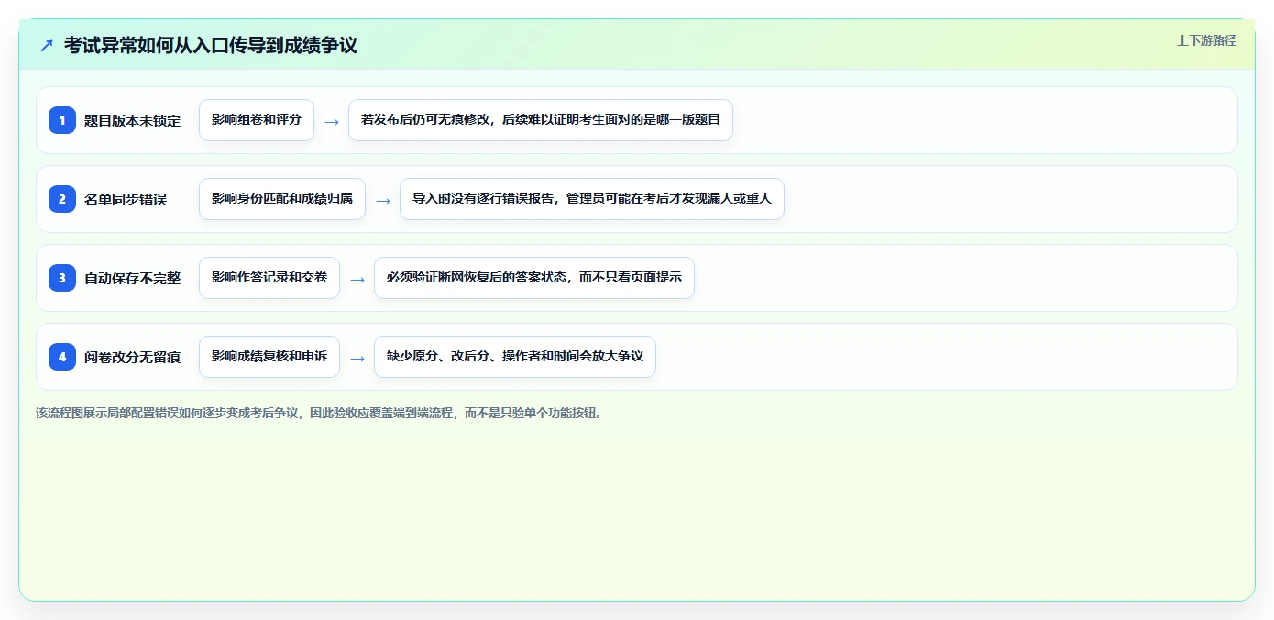Open the 导入时没有逐行错误报告 description box
This screenshot has height=620, width=1274.
click(x=592, y=199)
